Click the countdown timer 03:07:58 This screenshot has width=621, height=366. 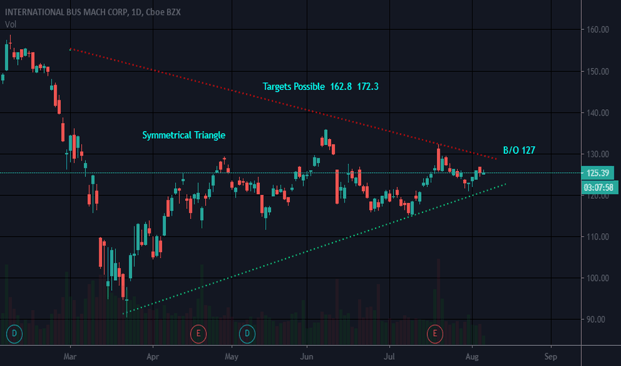coord(598,187)
